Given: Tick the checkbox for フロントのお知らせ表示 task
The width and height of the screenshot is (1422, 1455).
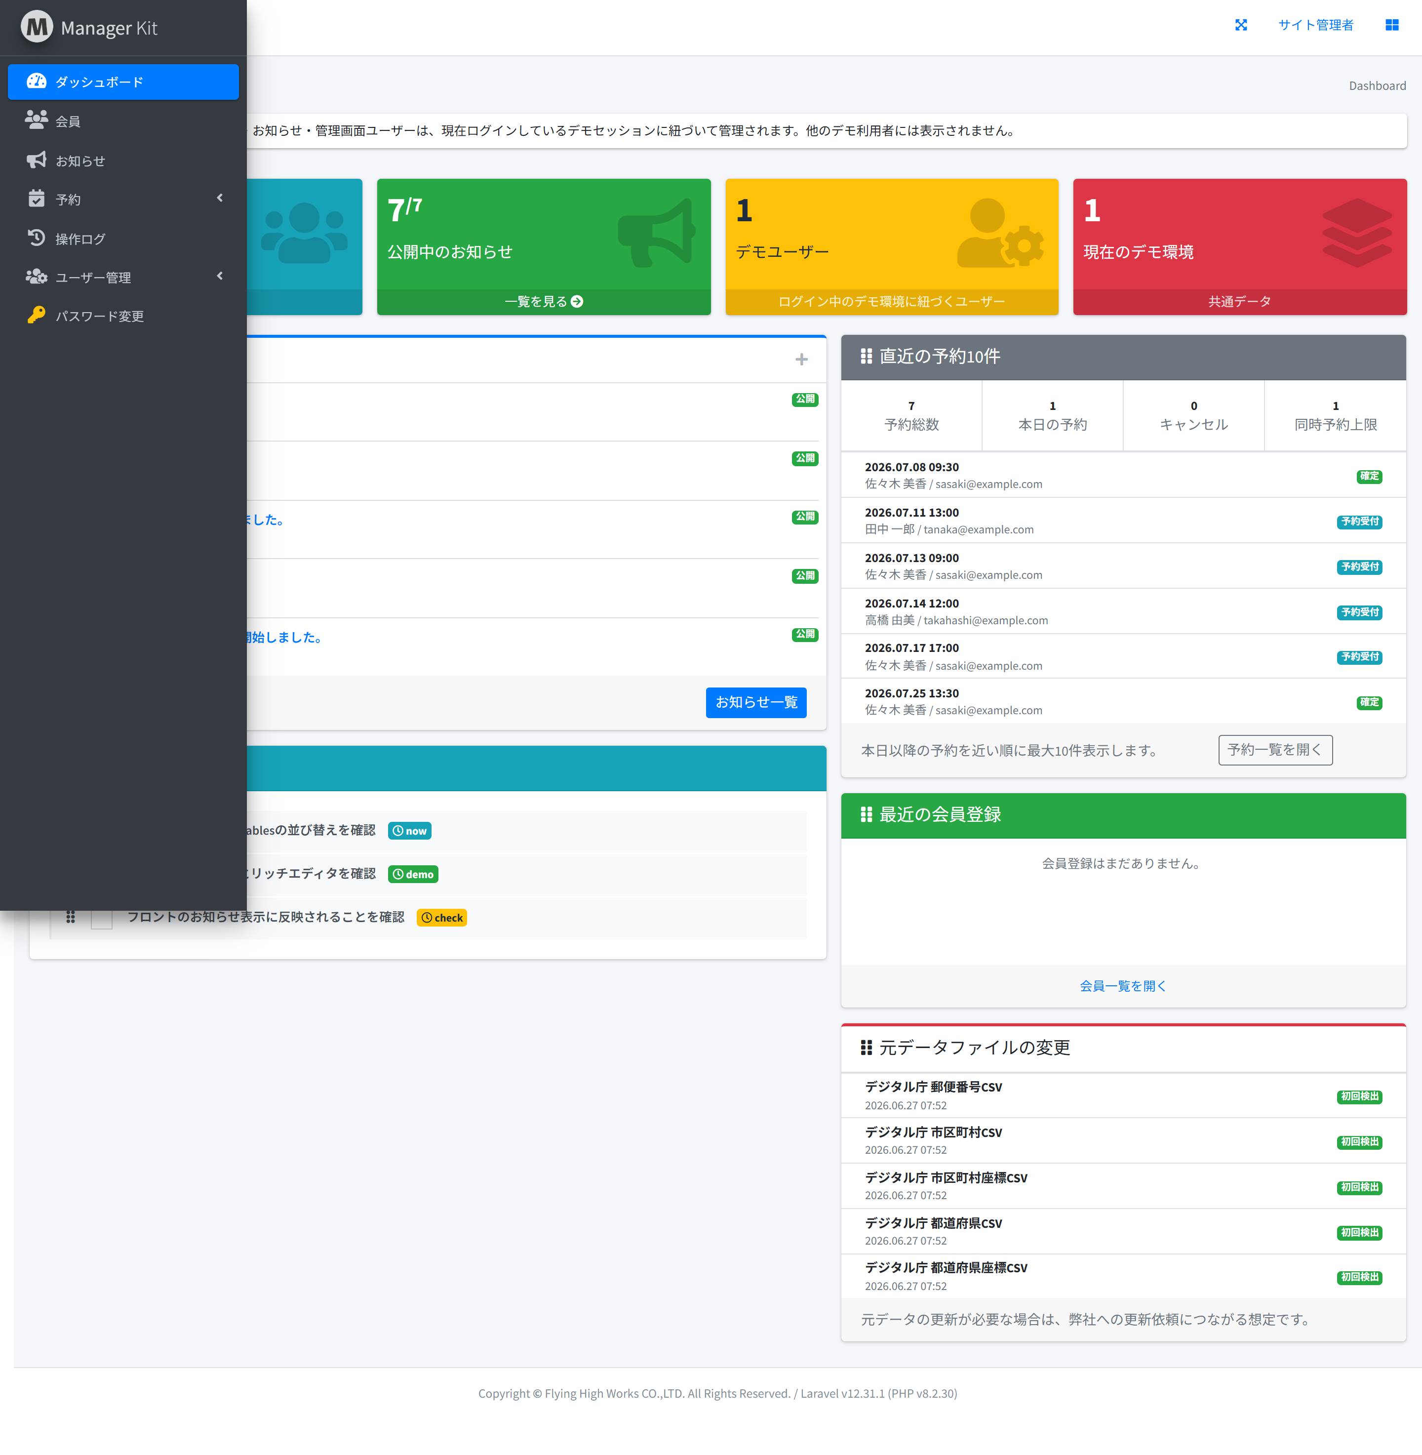Looking at the screenshot, I should pyautogui.click(x=101, y=918).
